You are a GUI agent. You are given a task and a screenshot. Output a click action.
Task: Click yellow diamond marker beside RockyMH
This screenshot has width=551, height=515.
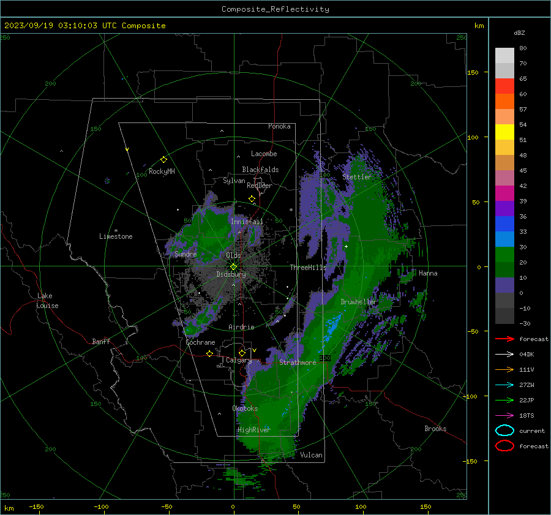(x=163, y=160)
